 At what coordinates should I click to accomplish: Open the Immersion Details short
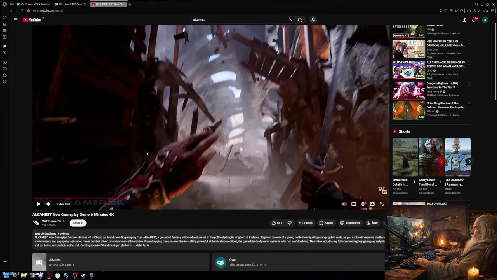pos(405,157)
